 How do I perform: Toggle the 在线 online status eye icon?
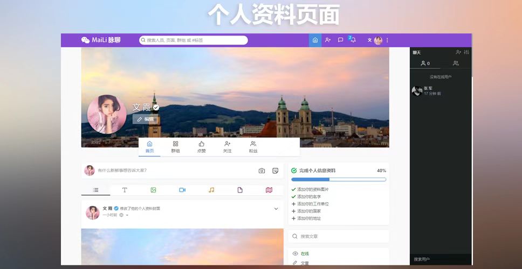295,253
